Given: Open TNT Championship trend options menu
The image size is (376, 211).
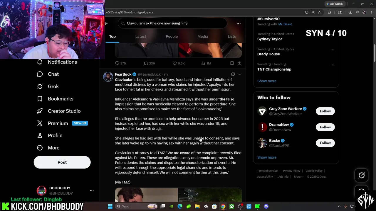Looking at the screenshot, I should [x=332, y=65].
